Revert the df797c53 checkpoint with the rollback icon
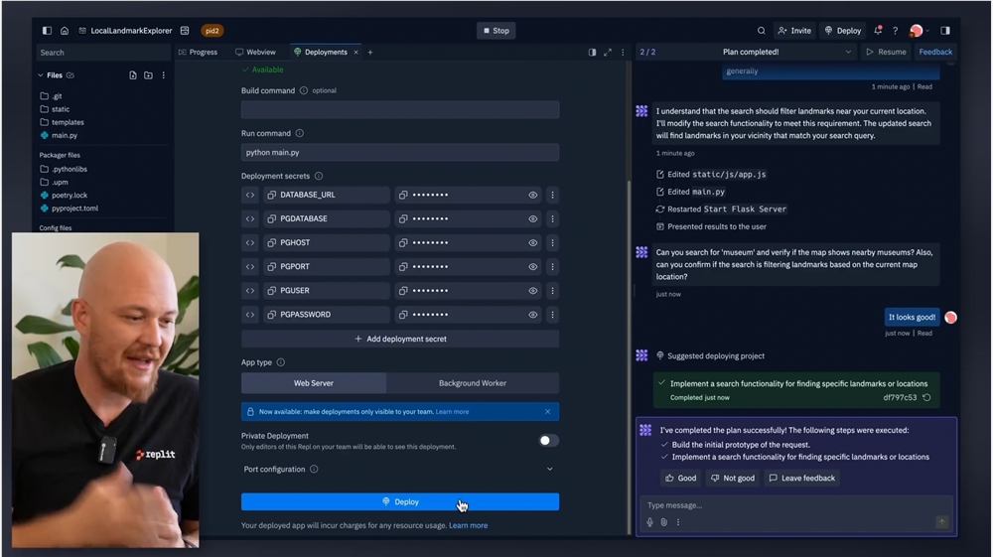The height and width of the screenshot is (557, 993). pos(927,397)
